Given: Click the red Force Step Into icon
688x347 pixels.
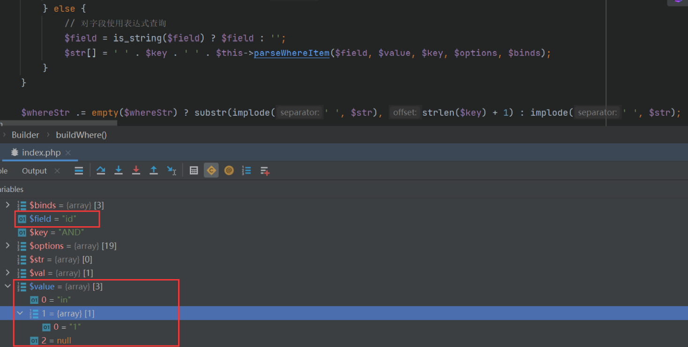Looking at the screenshot, I should [x=136, y=171].
